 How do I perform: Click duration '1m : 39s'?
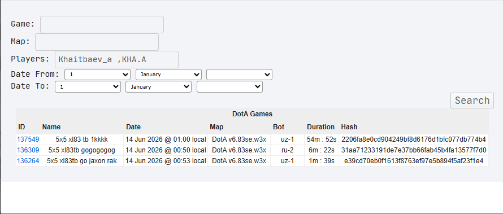(x=322, y=161)
